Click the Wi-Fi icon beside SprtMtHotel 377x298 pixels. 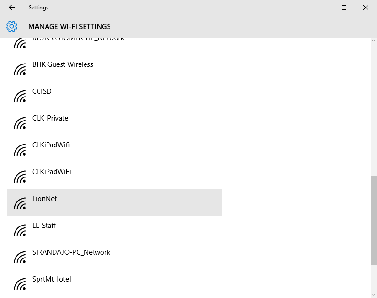pos(20,284)
